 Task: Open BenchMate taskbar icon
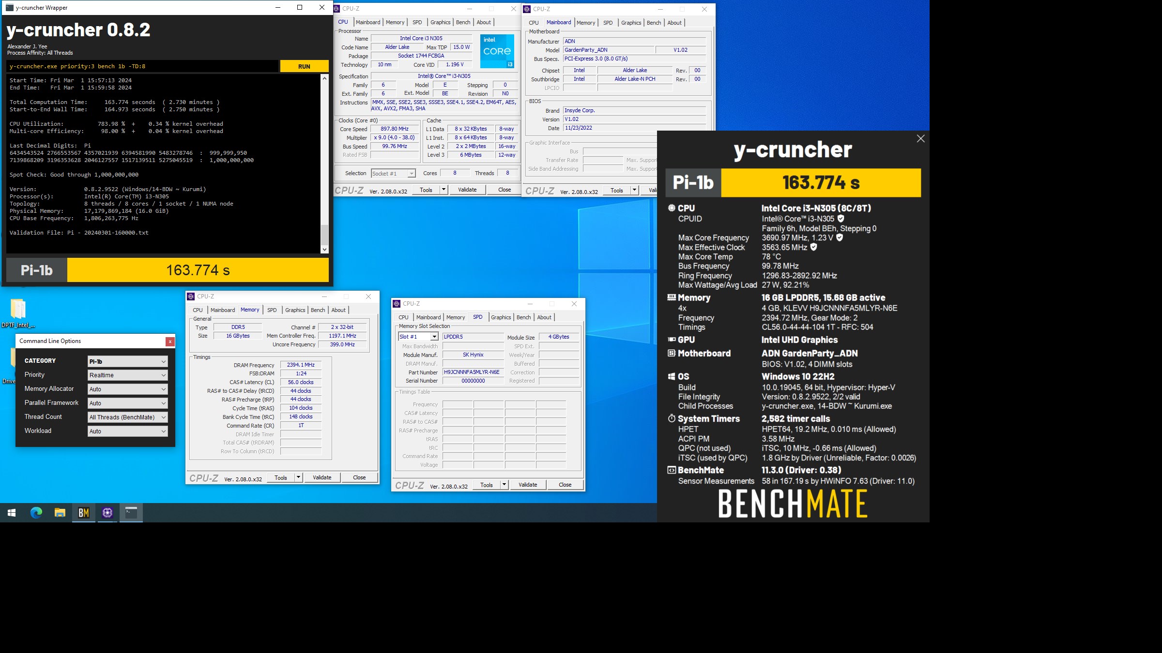click(84, 513)
